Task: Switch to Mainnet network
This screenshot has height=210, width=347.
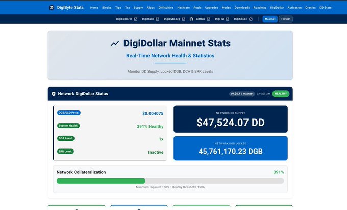Action: tap(270, 19)
